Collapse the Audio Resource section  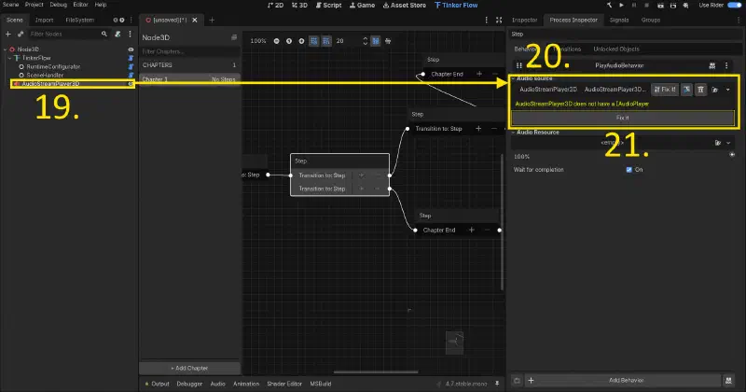tap(514, 133)
